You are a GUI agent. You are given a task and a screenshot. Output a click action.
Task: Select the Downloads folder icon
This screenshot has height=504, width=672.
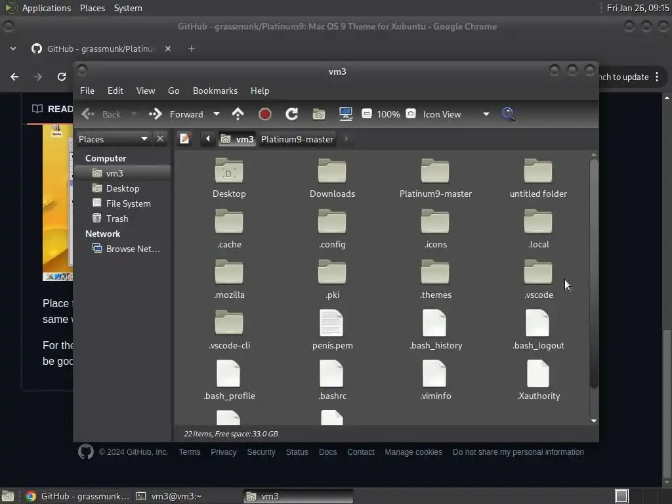coord(332,177)
